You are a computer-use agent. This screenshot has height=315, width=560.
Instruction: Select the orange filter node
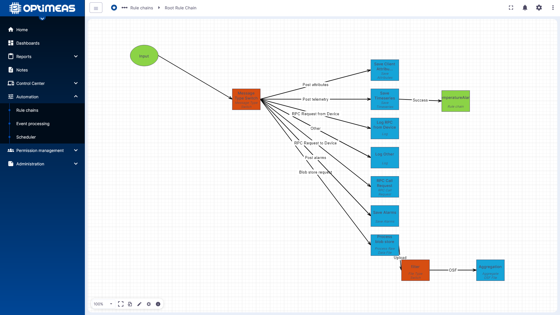415,270
